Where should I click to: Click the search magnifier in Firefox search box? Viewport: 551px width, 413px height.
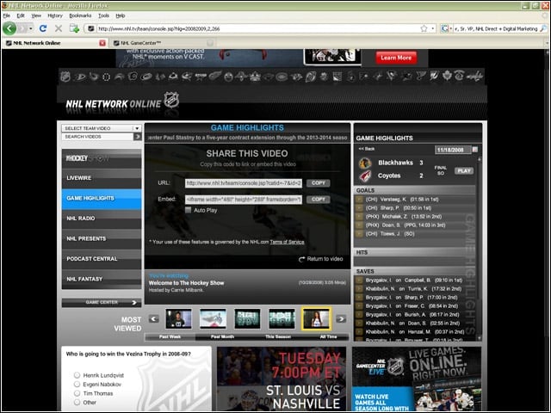click(543, 28)
